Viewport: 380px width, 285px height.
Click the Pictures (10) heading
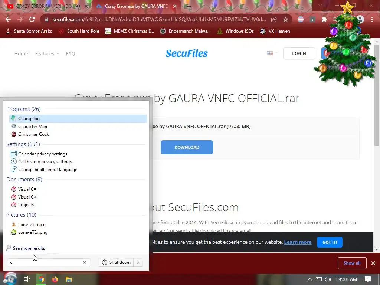[x=21, y=215]
